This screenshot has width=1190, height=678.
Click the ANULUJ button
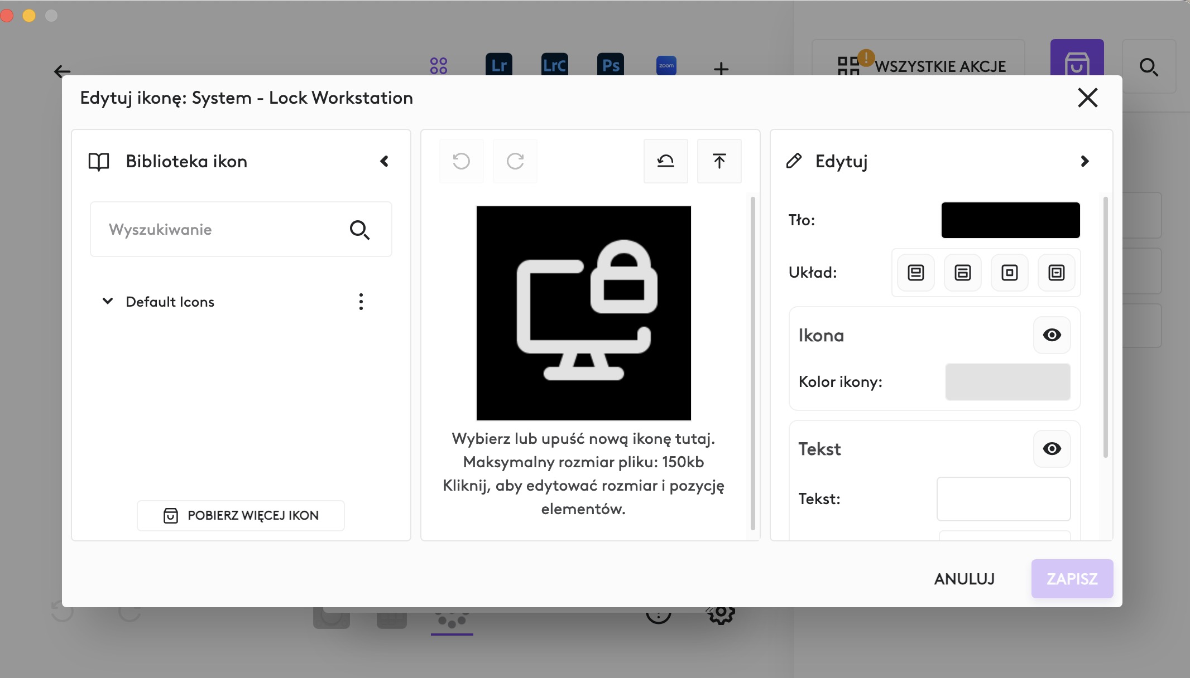(964, 579)
